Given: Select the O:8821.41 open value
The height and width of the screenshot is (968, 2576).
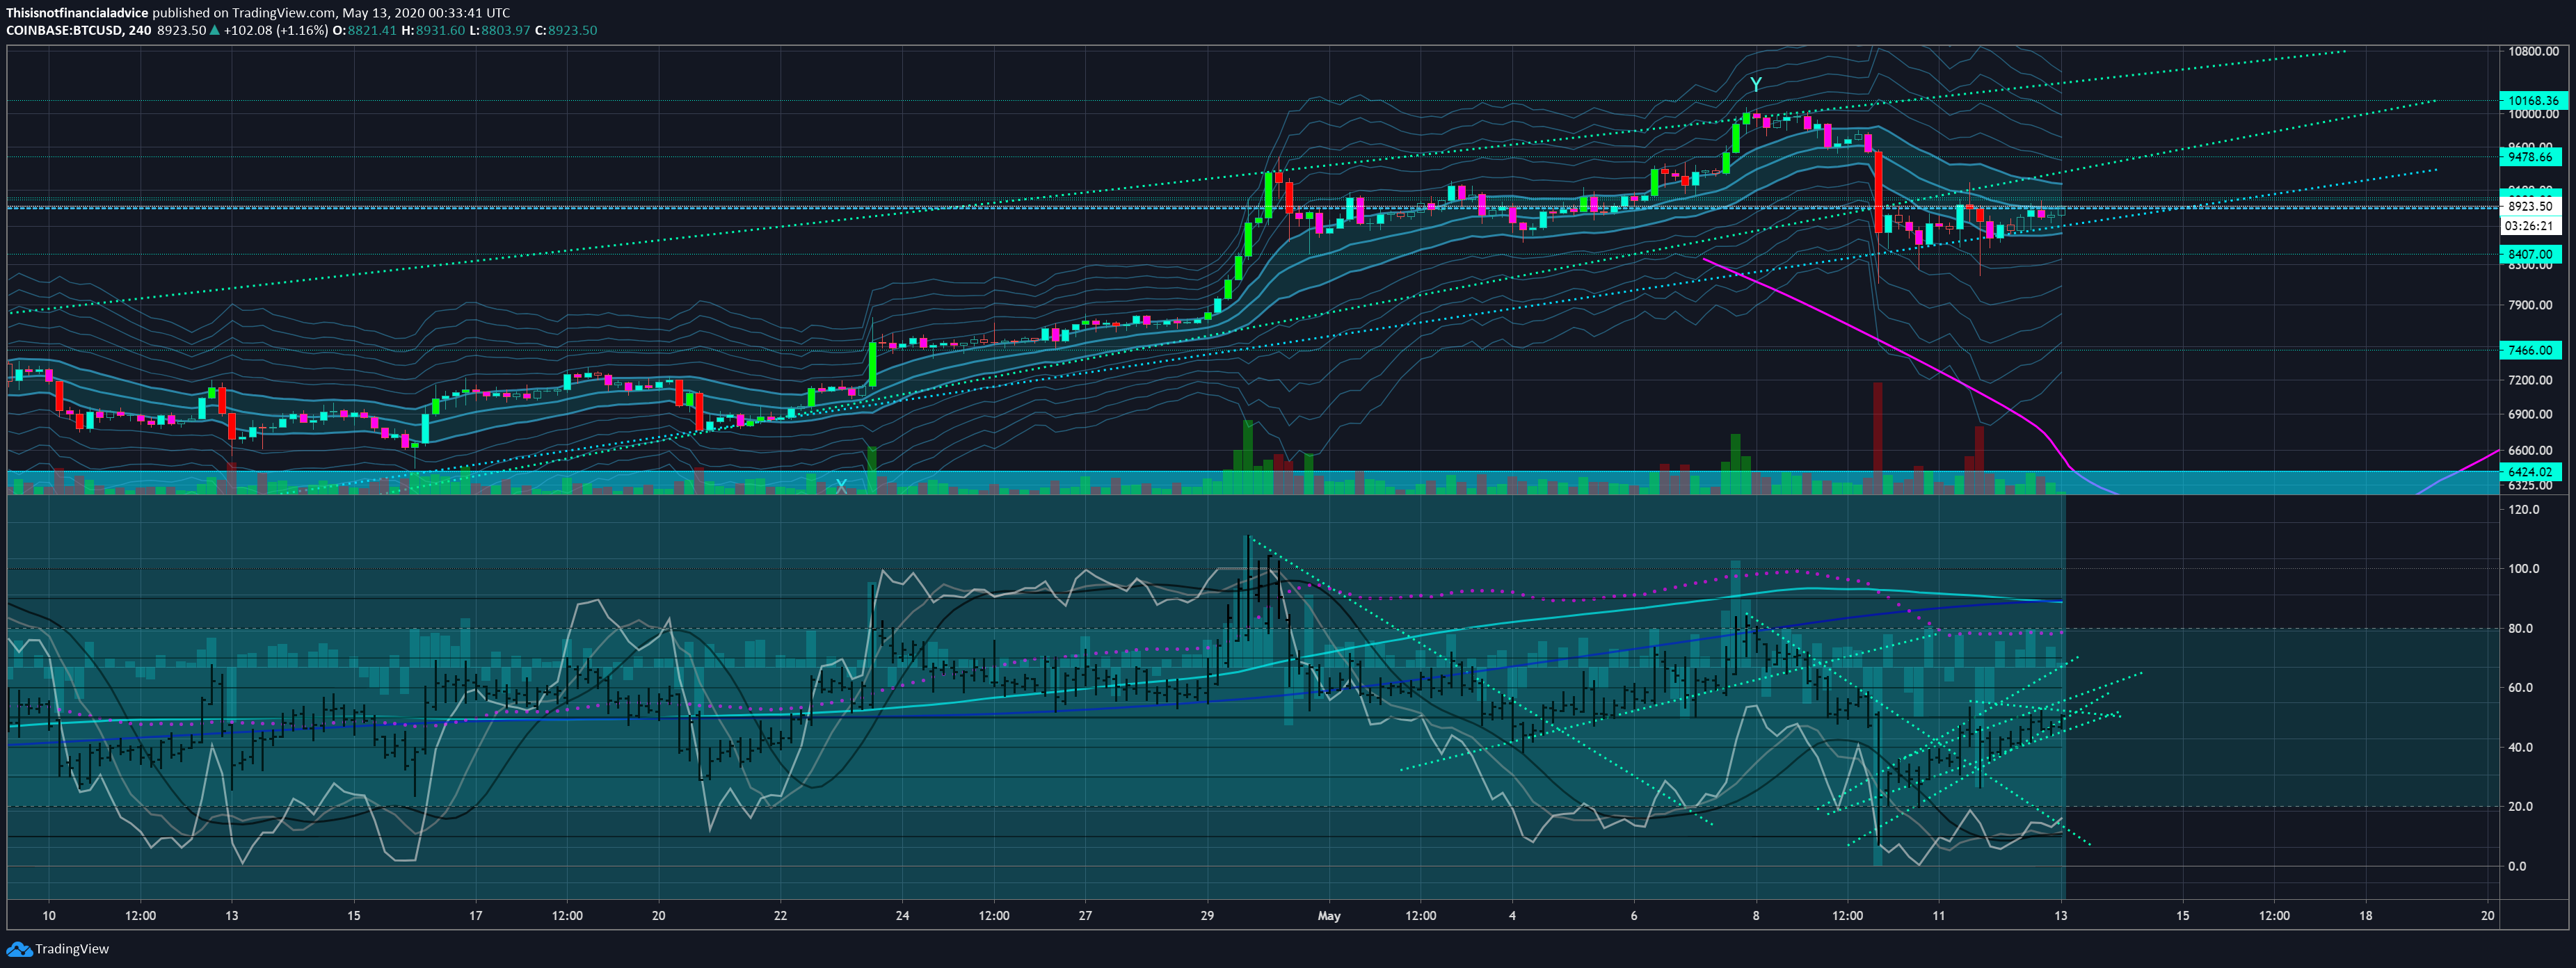Looking at the screenshot, I should (x=365, y=30).
